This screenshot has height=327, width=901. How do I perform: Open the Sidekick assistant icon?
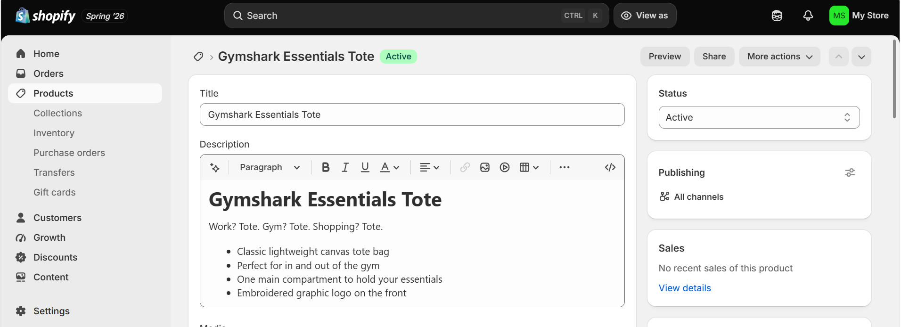click(x=777, y=16)
